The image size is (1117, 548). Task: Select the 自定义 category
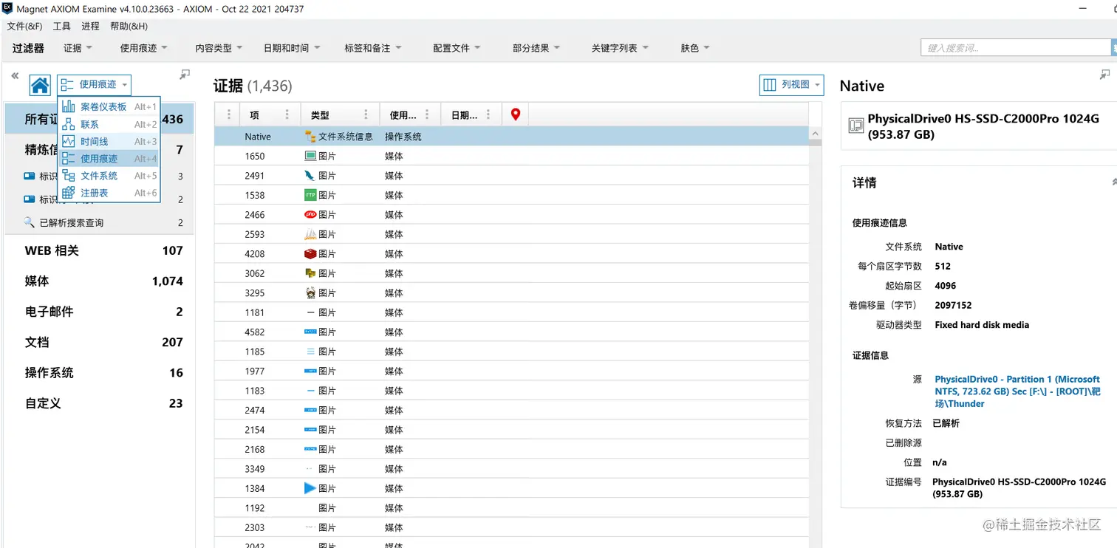click(x=99, y=403)
